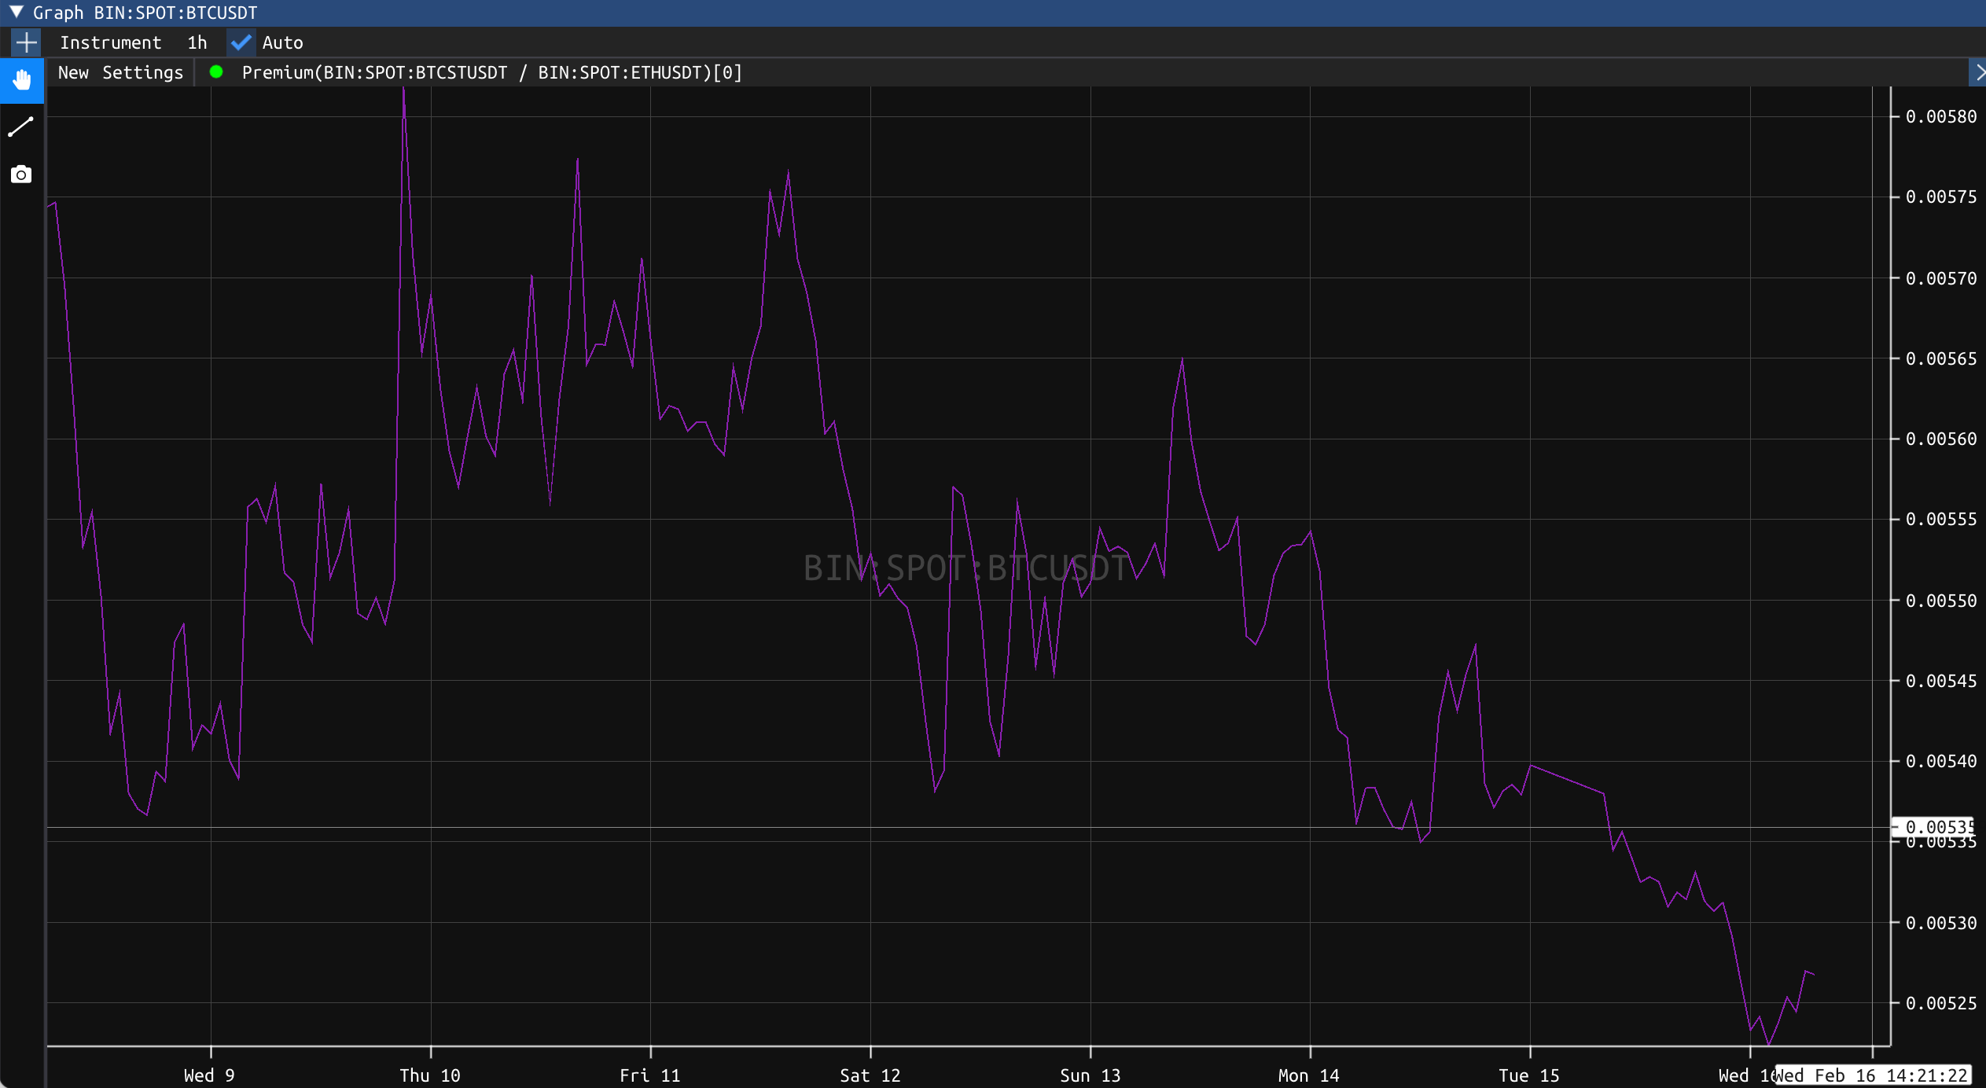Open indicator Settings
Image resolution: width=1986 pixels, height=1088 pixels.
(x=143, y=72)
